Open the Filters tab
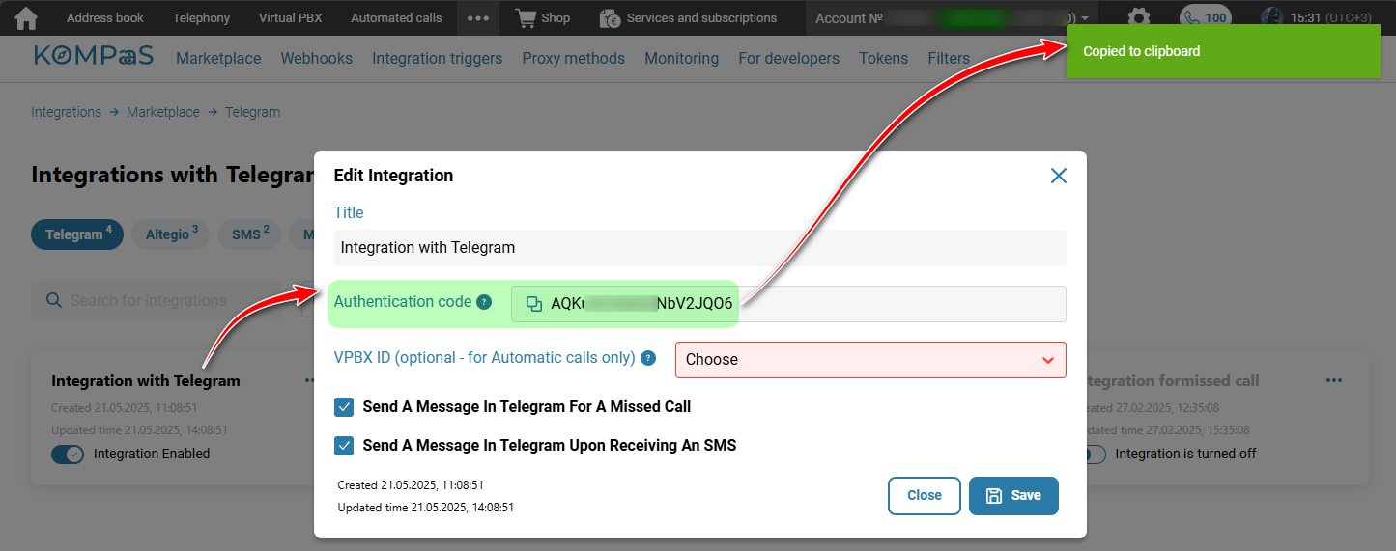 (x=949, y=58)
